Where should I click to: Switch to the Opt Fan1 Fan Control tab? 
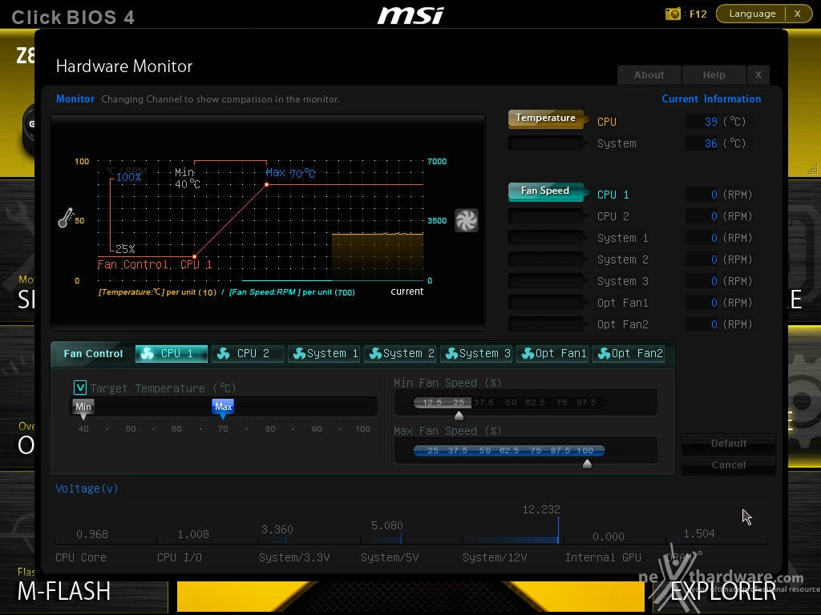coord(552,353)
